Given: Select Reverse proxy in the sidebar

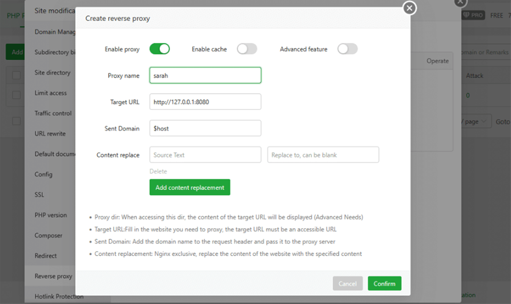Looking at the screenshot, I should coord(53,276).
